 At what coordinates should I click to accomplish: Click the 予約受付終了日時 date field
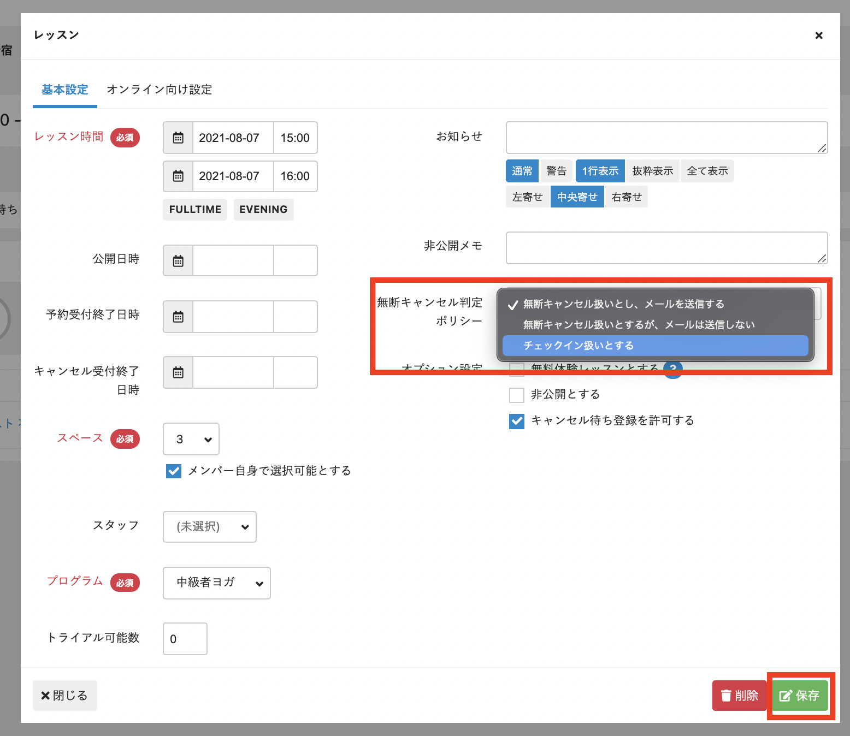[233, 317]
